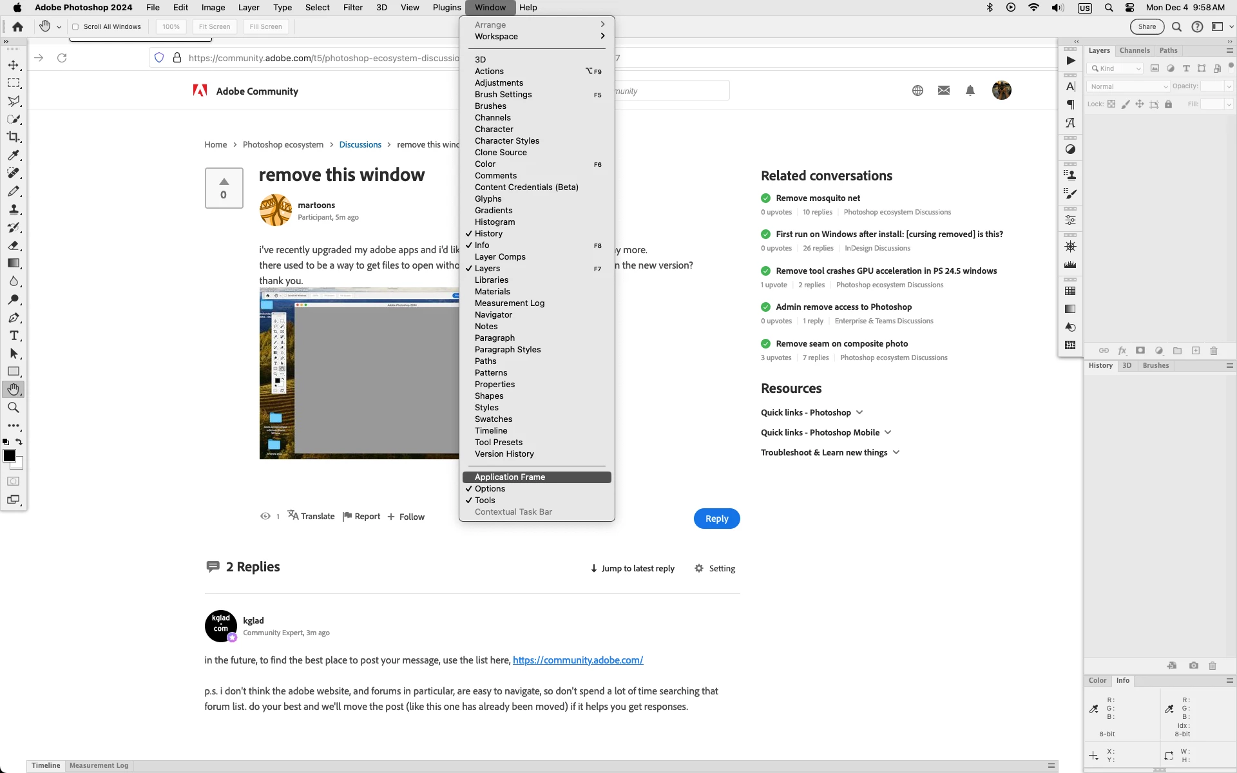
Task: Uncheck History in the Window menu
Action: click(x=488, y=234)
